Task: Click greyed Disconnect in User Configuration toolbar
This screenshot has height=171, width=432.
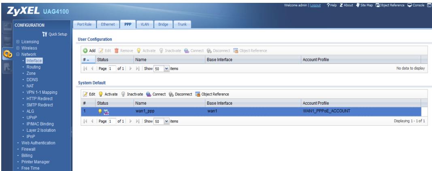Action: coord(218,51)
